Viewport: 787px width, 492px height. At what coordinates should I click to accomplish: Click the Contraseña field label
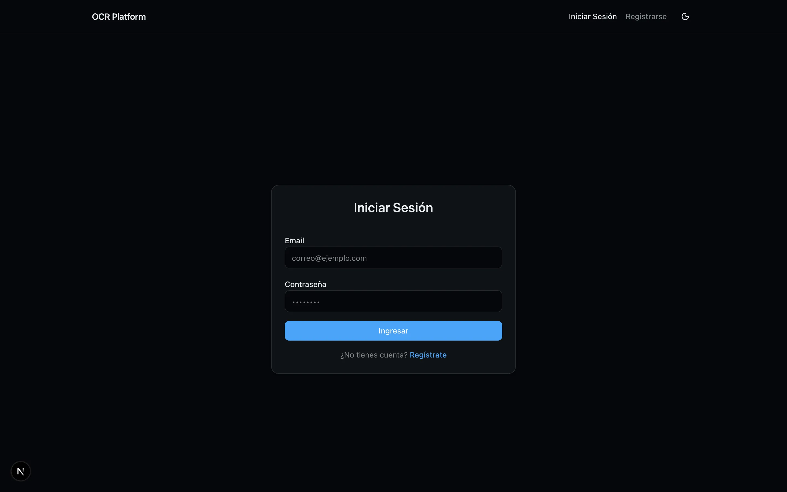(x=305, y=284)
